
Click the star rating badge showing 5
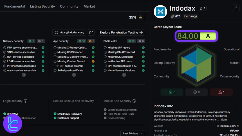202,8
